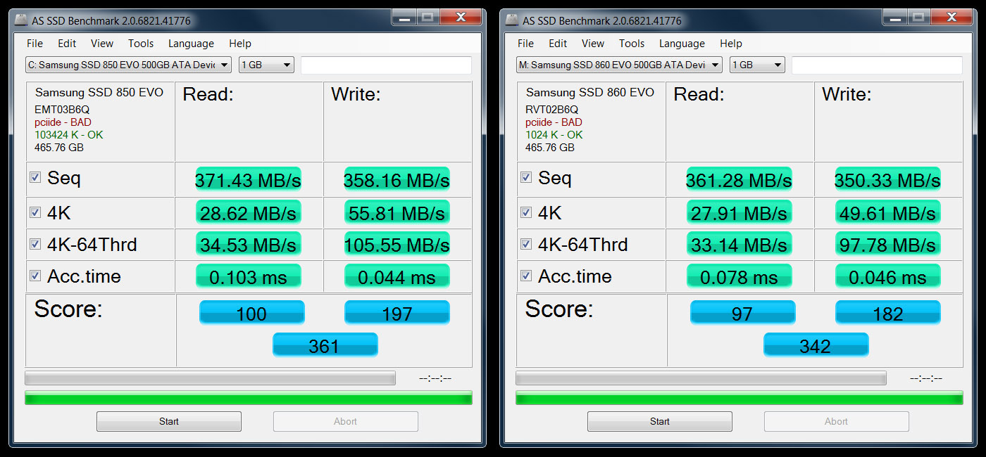Open the View menu on the right window
This screenshot has width=986, height=457.
[593, 43]
